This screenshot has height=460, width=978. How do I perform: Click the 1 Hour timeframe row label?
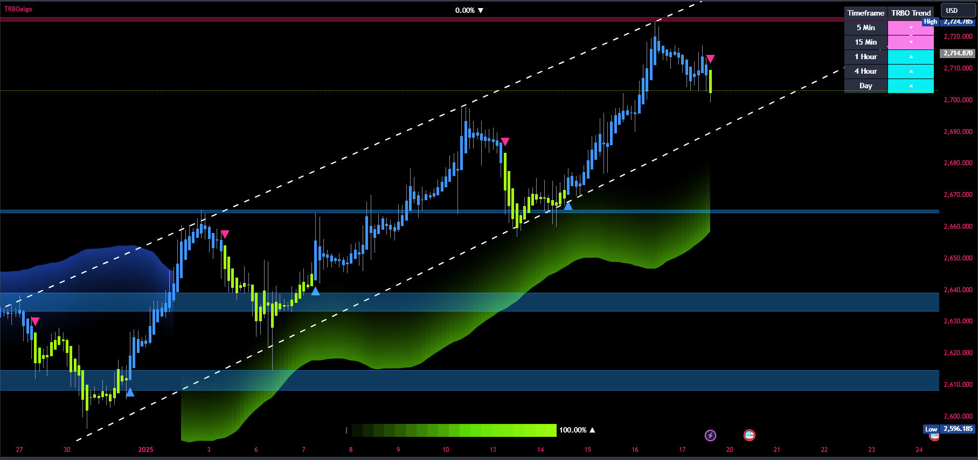866,56
